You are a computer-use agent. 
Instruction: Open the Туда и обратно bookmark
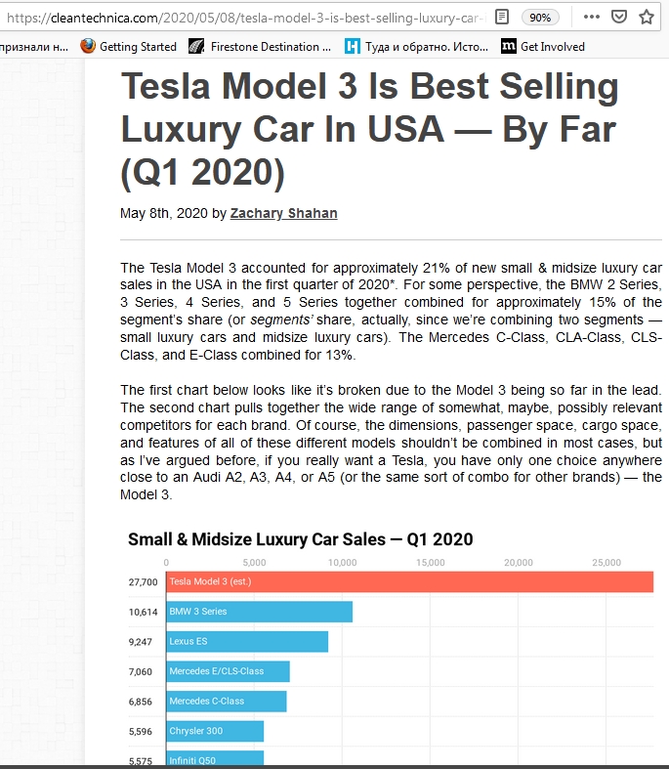click(417, 47)
